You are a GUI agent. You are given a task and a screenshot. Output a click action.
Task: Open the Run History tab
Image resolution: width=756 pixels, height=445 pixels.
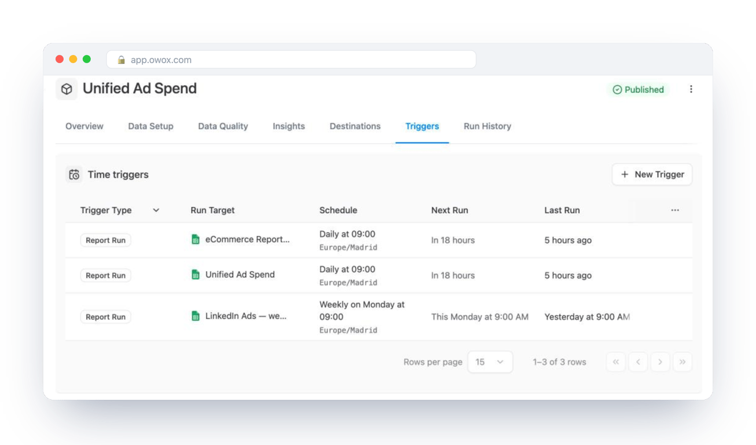[487, 126]
